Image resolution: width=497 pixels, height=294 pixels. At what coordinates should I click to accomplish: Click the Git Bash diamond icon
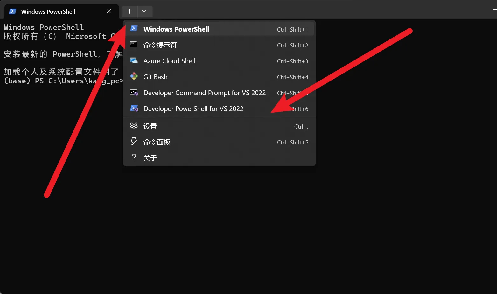coord(134,76)
